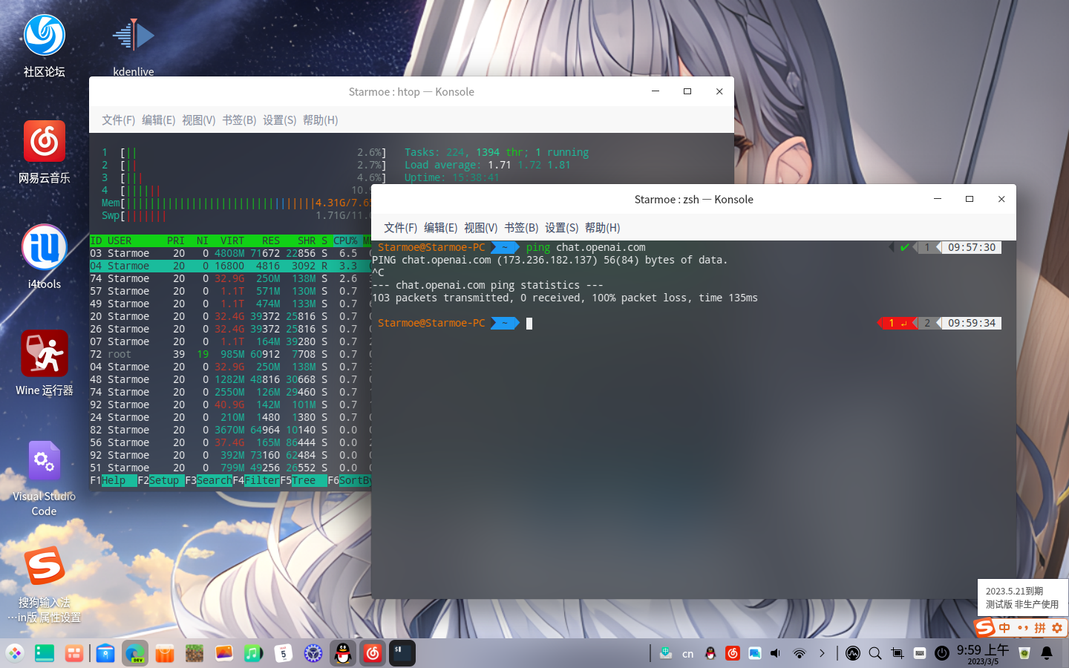Click the power button tray icon

tap(942, 653)
